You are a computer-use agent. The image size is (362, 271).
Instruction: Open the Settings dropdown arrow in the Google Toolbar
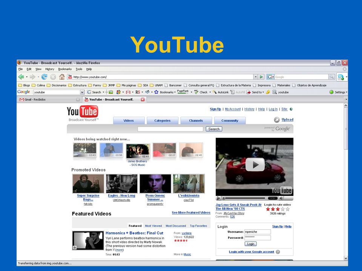coord(347,92)
